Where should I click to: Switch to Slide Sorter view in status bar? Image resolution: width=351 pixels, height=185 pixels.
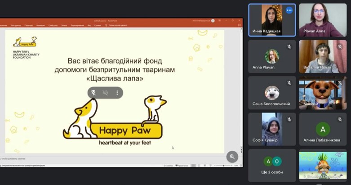(x=199, y=166)
